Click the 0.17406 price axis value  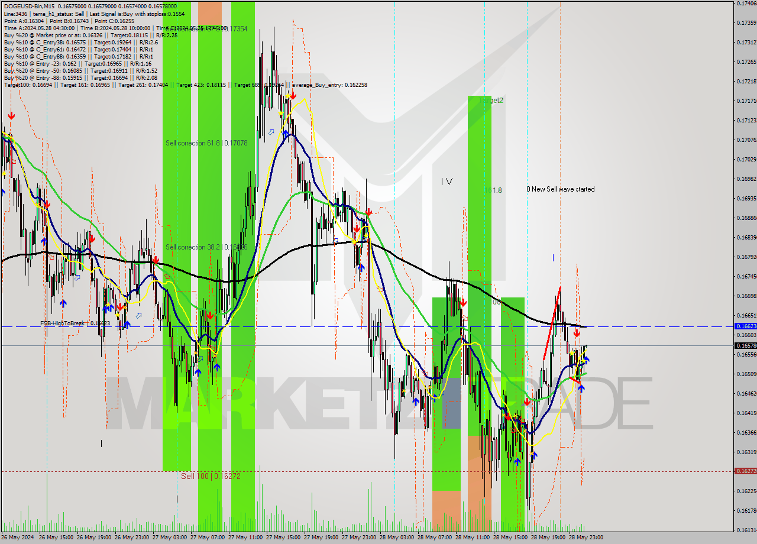tap(746, 4)
